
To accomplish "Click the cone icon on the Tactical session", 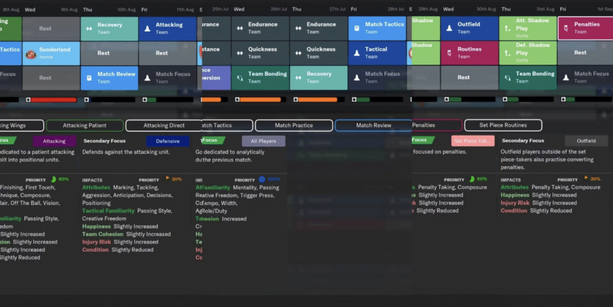I will [357, 53].
